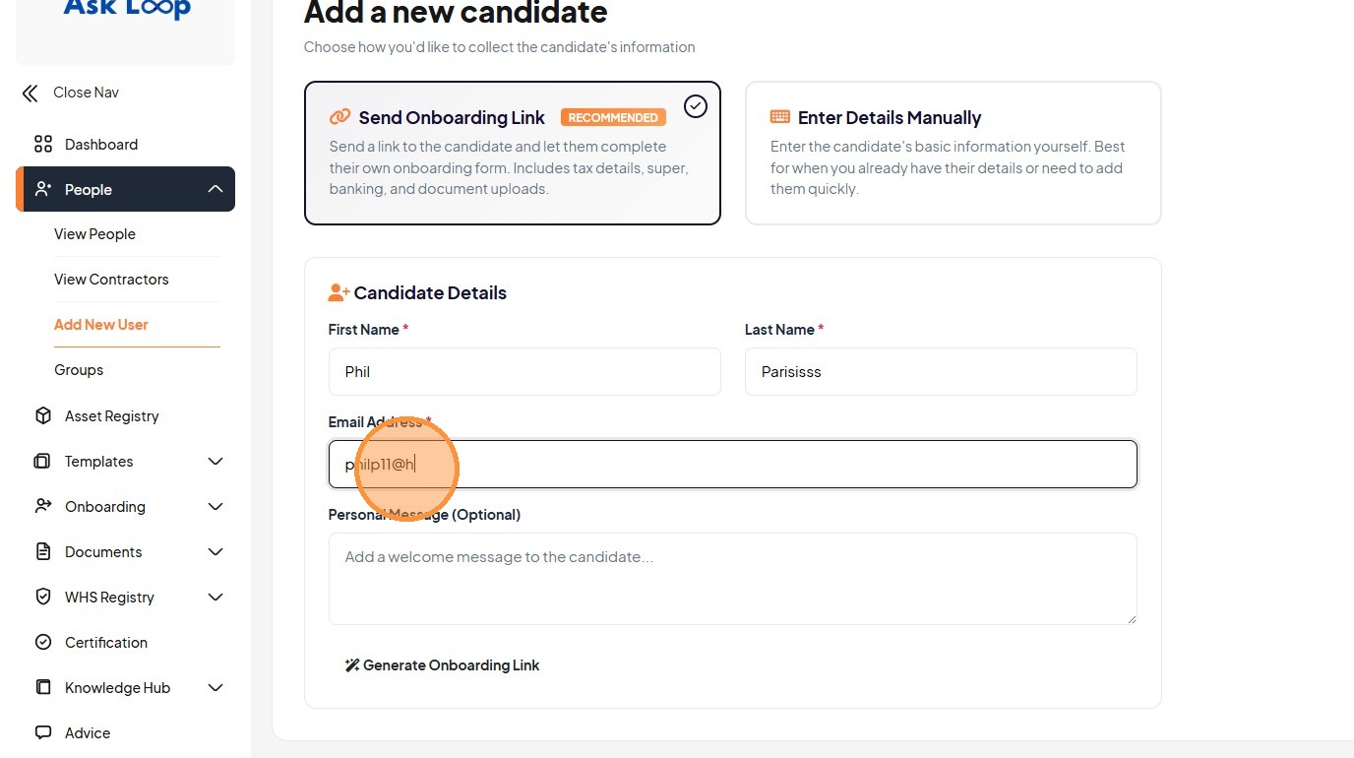Open View People in sidebar
1354x758 pixels.
(94, 234)
